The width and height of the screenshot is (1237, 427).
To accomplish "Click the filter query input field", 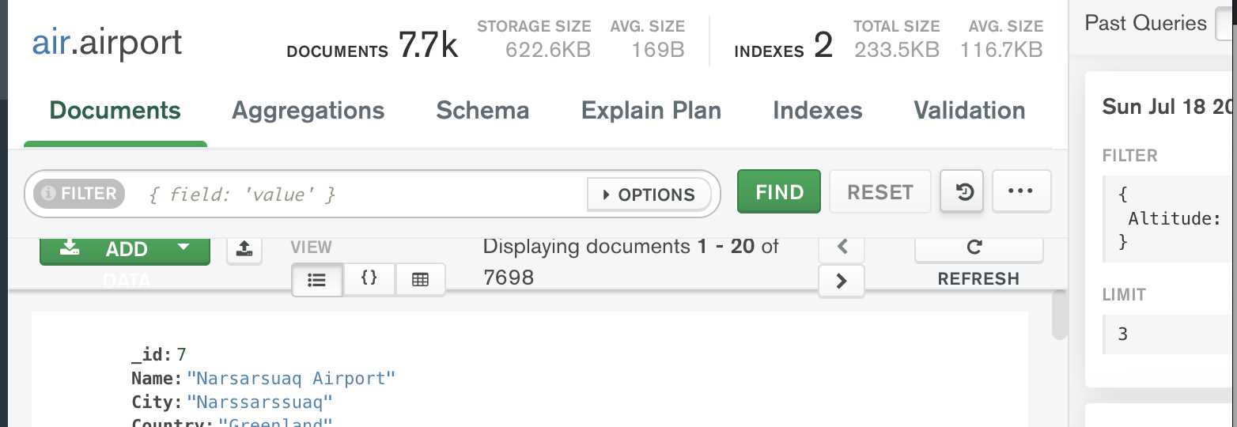I will click(364, 194).
